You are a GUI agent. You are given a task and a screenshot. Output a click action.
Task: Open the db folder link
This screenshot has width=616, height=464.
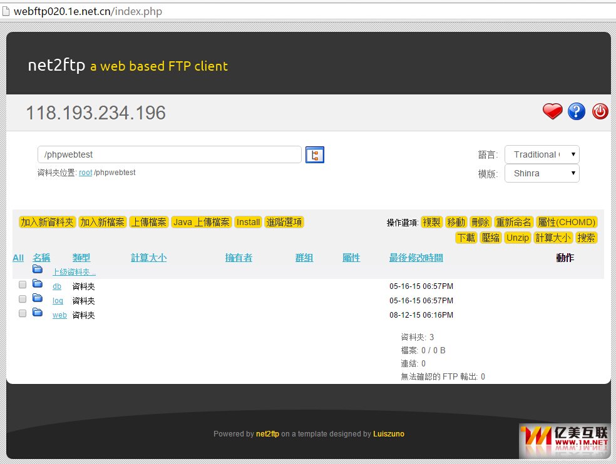click(x=57, y=286)
